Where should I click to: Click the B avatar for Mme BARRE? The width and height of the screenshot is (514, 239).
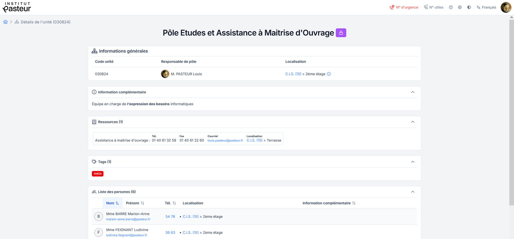point(99,217)
